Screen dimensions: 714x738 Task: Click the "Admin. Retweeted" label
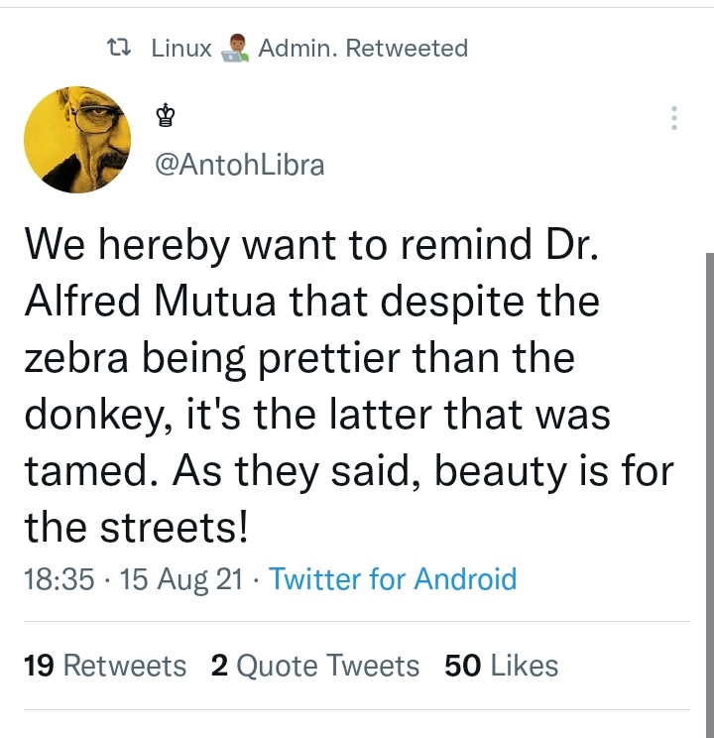point(363,48)
